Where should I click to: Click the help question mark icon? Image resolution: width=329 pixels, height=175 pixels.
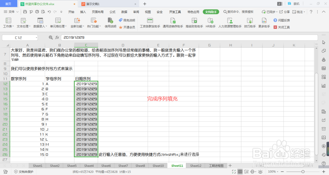311,12
